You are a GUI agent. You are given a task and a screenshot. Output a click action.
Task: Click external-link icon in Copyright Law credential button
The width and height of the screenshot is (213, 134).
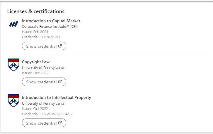coord(60,82)
